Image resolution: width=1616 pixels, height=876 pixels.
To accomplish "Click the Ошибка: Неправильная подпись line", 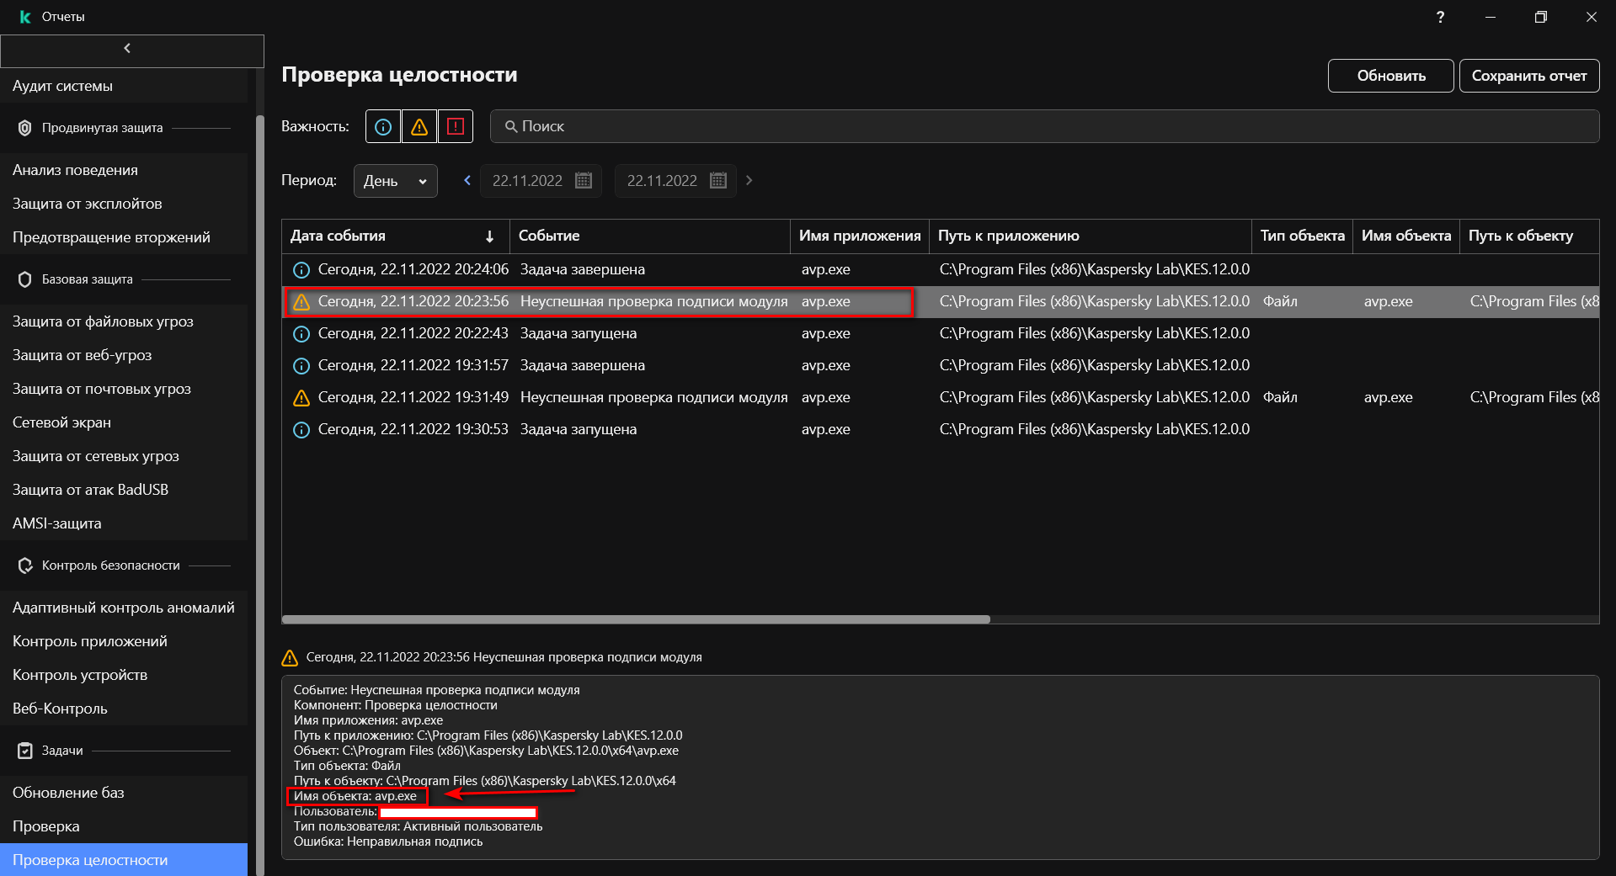I will click(388, 841).
